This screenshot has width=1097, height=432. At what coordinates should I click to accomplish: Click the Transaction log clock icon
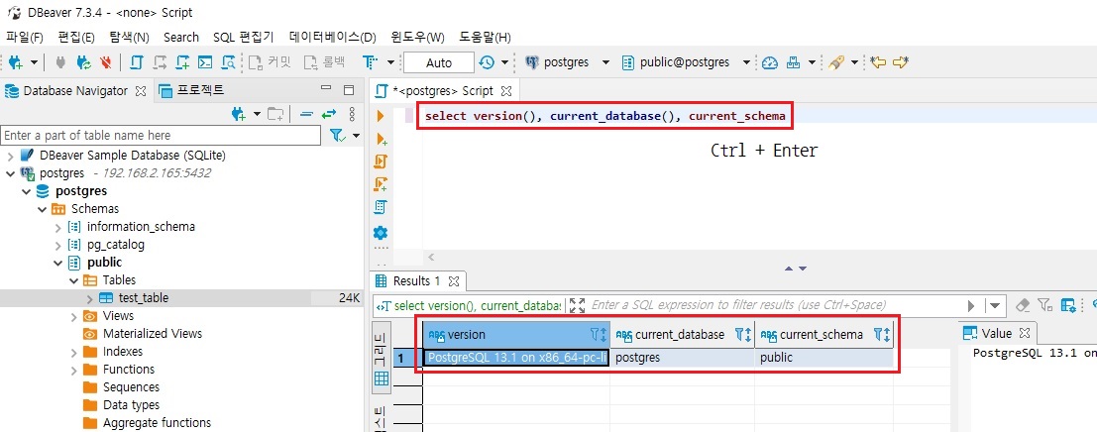click(x=487, y=62)
